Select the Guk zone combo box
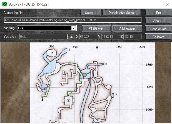172x124 pixels. coord(44,28)
